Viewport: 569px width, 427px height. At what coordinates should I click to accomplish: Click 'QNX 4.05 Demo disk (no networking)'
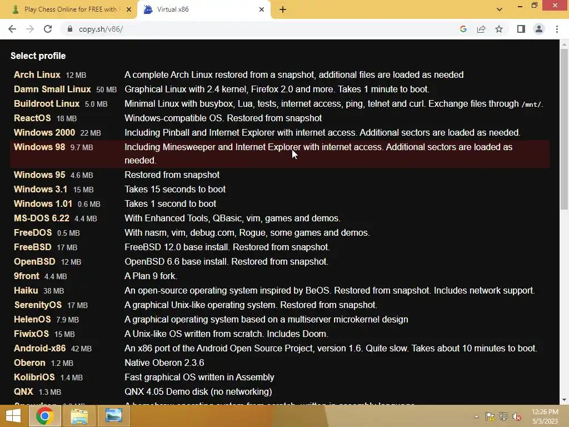tap(198, 392)
